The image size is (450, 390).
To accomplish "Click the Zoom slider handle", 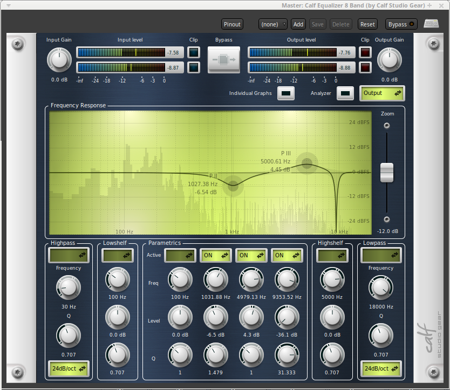I will pyautogui.click(x=386, y=172).
